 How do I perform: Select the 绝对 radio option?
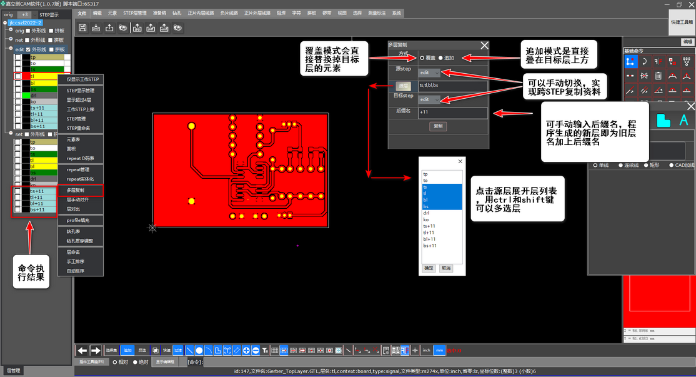click(x=135, y=362)
